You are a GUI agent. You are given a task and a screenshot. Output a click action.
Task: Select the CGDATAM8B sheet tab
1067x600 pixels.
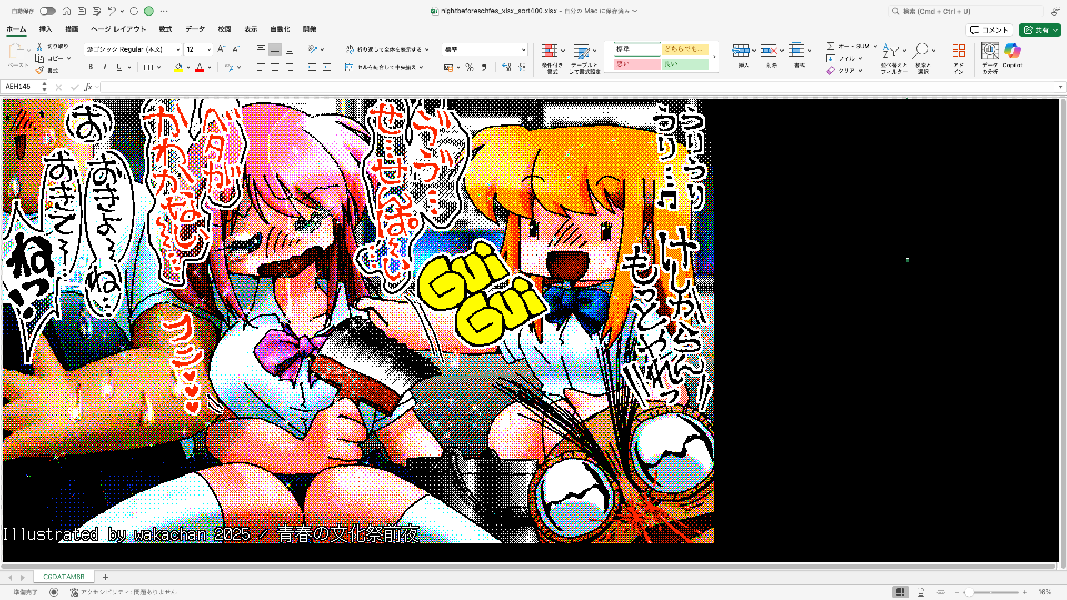[63, 577]
